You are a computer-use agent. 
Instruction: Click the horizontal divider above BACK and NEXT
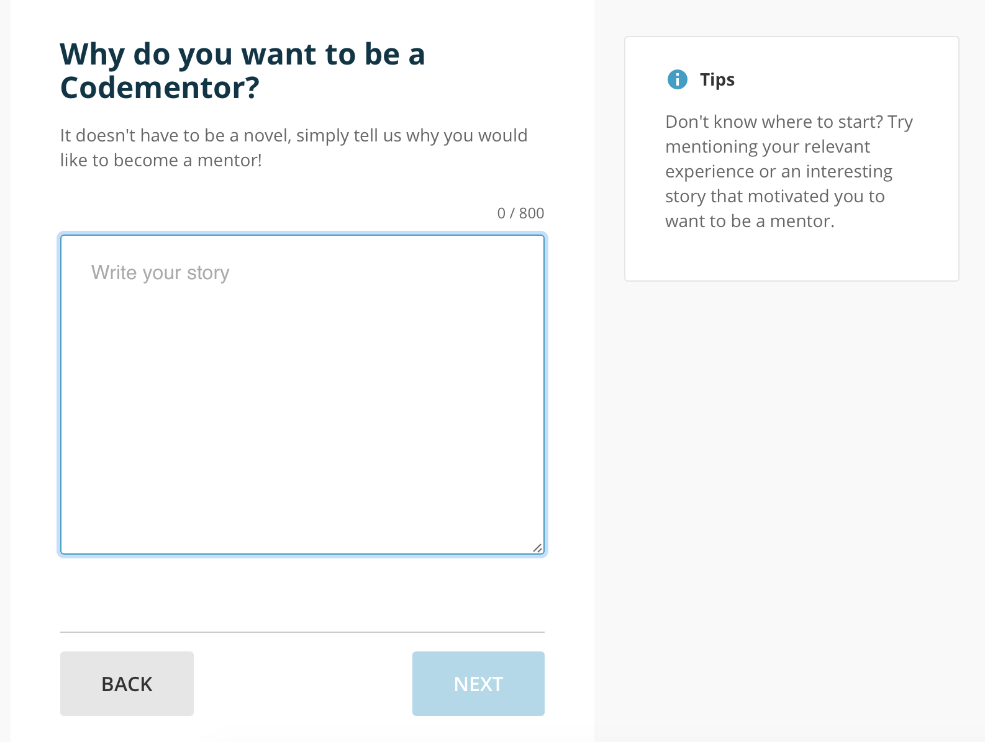(302, 632)
